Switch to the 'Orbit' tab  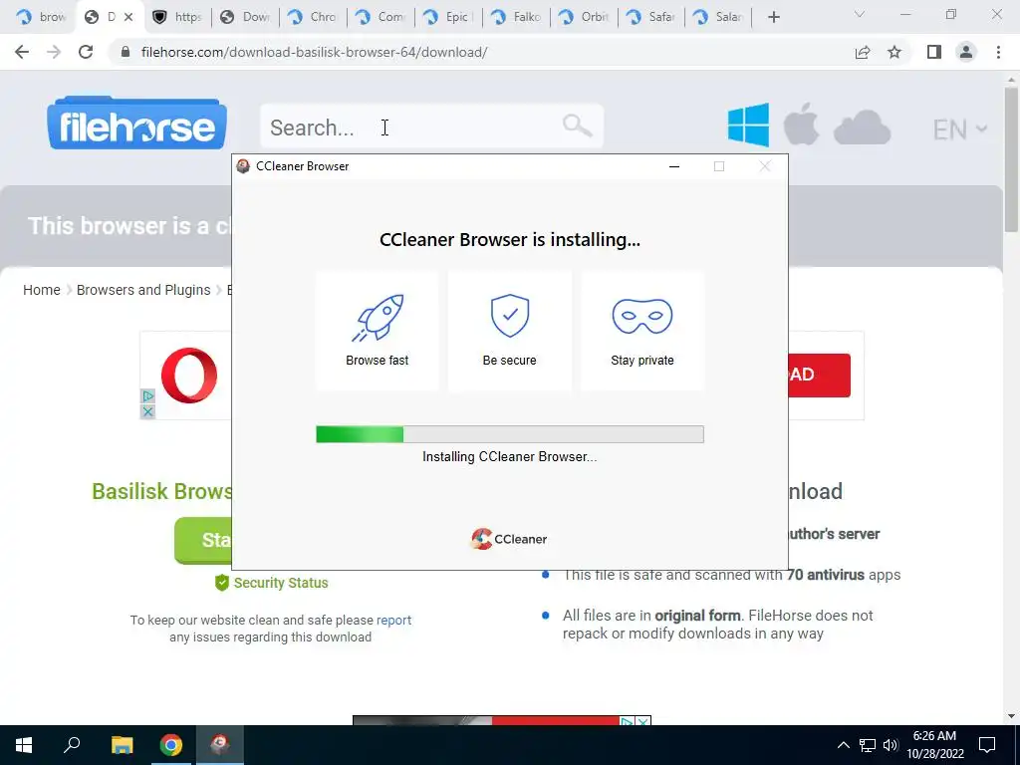(584, 17)
